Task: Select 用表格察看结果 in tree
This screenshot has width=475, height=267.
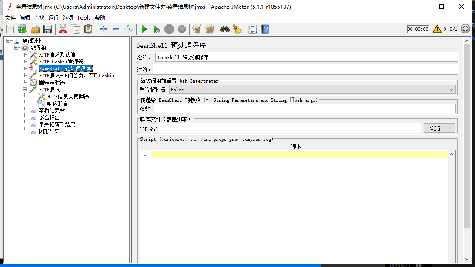Action: [x=57, y=124]
